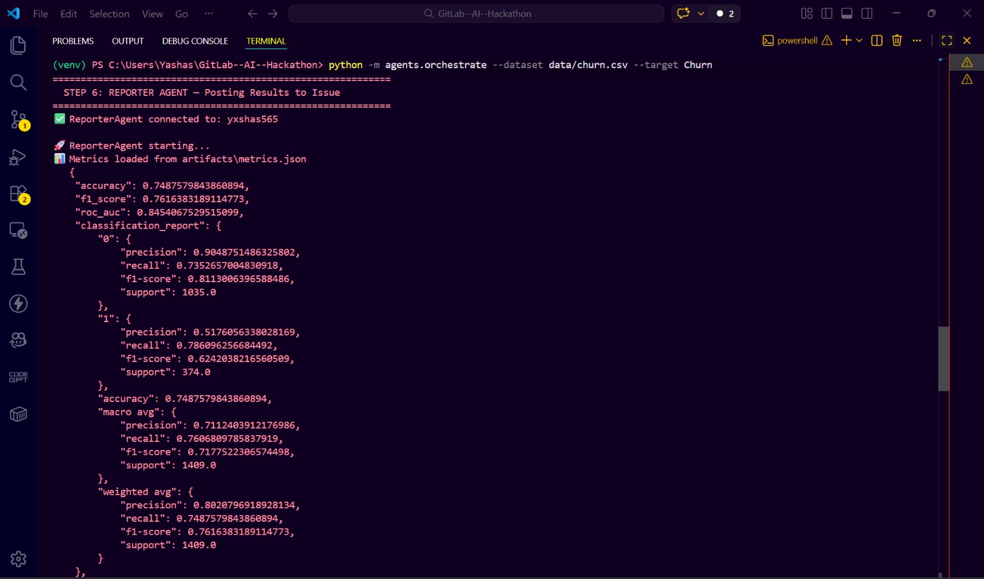
Task: Click the "weighted avg" key line
Action: (x=146, y=492)
